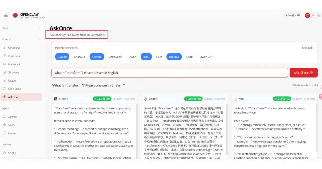
Task: Deselect the Doubao model chip
Action: [x=174, y=57]
